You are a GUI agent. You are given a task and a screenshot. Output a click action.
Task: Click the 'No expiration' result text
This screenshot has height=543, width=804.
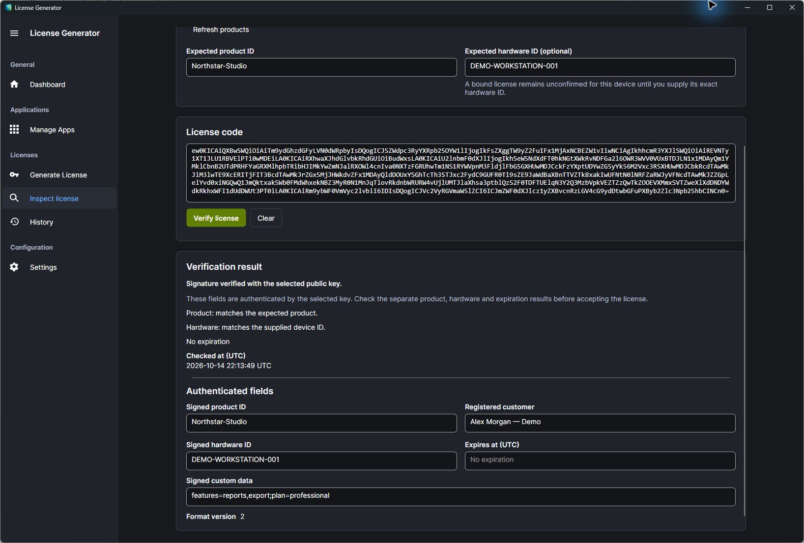(x=208, y=342)
